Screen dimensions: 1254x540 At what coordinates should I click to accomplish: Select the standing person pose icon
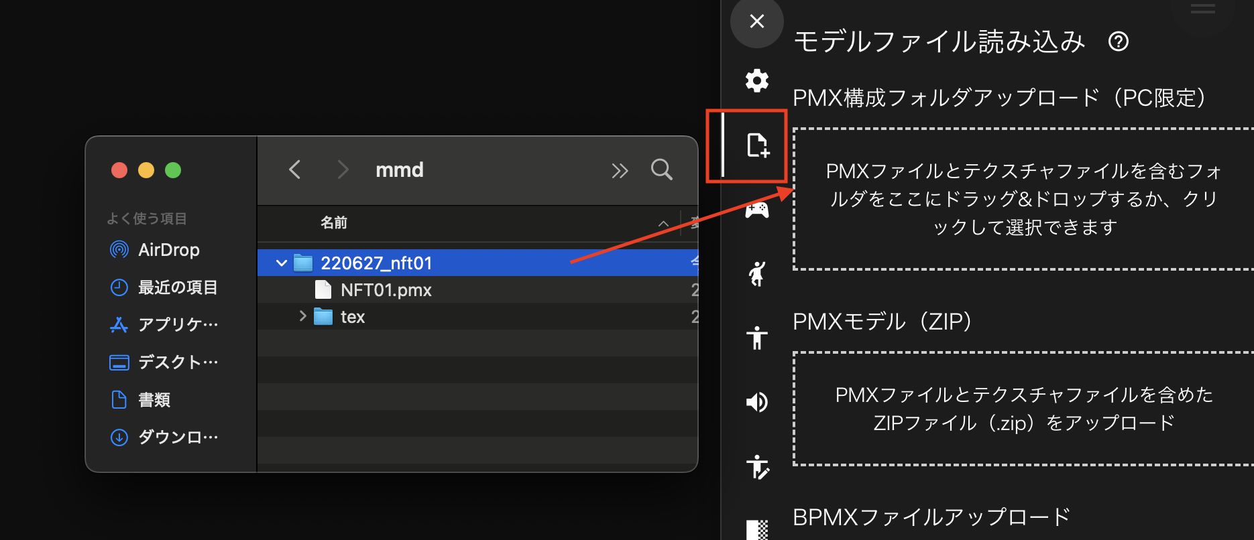pyautogui.click(x=757, y=338)
